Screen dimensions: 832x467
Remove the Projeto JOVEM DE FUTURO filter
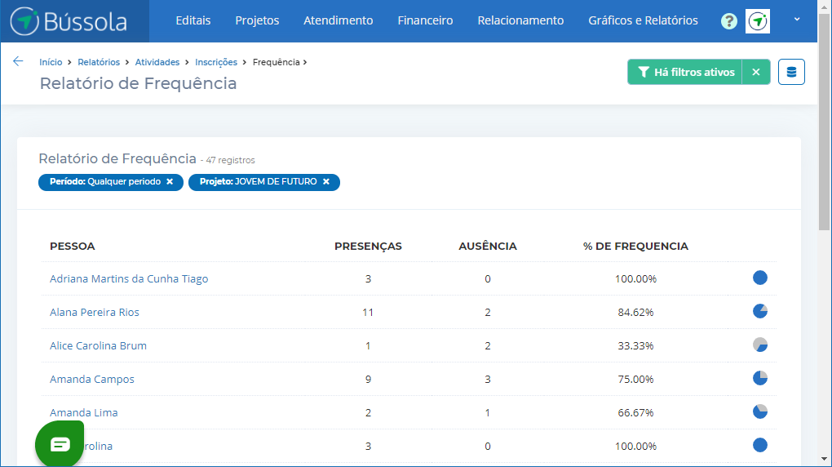[326, 182]
